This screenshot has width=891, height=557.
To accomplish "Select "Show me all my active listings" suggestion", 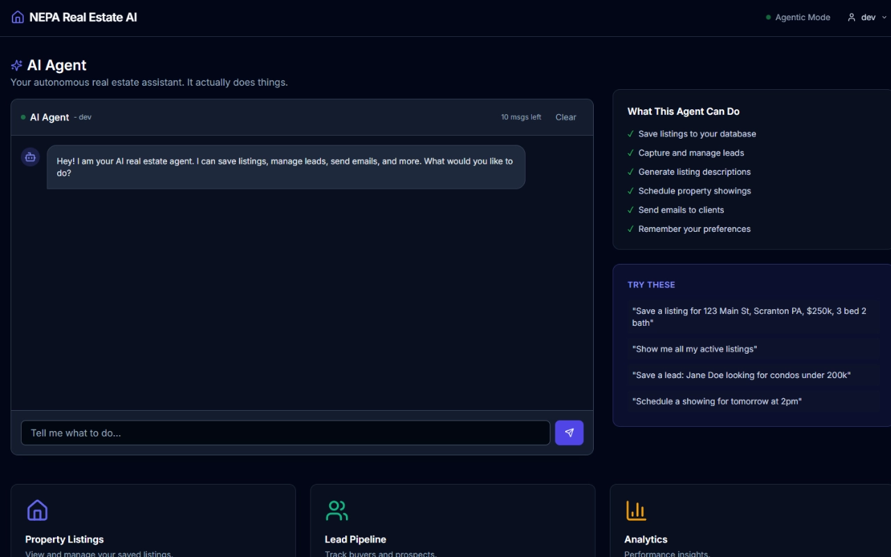I will click(x=694, y=349).
